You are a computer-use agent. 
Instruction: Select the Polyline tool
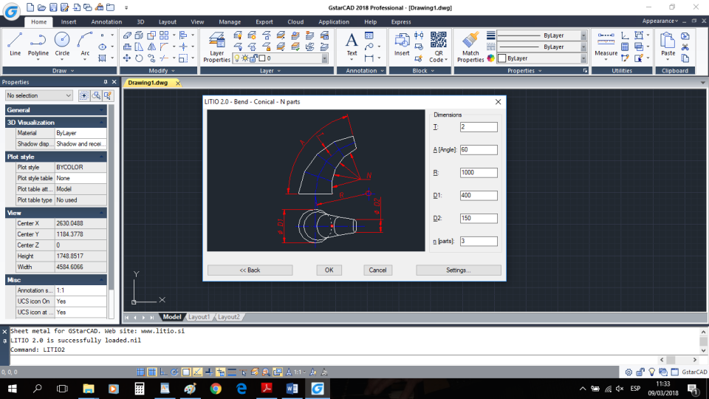[38, 44]
